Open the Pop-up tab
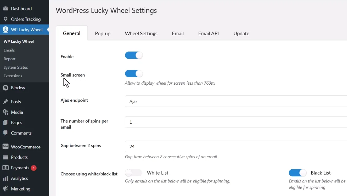The image size is (347, 196). click(x=103, y=33)
